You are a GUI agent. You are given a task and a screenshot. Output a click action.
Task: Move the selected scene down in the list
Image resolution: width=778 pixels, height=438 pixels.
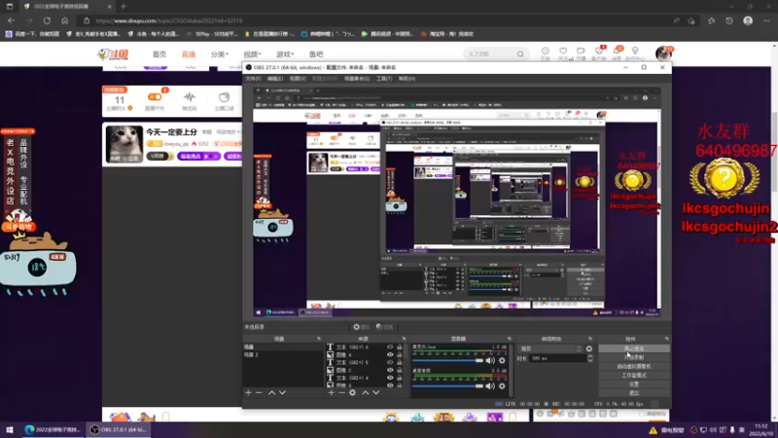click(282, 392)
